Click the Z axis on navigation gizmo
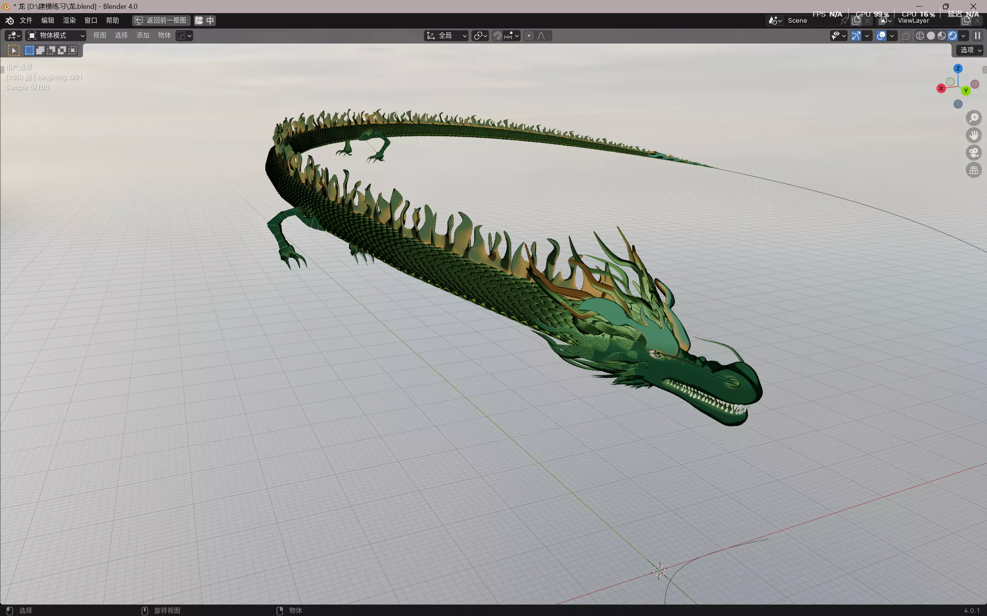This screenshot has height=616, width=987. coord(958,69)
